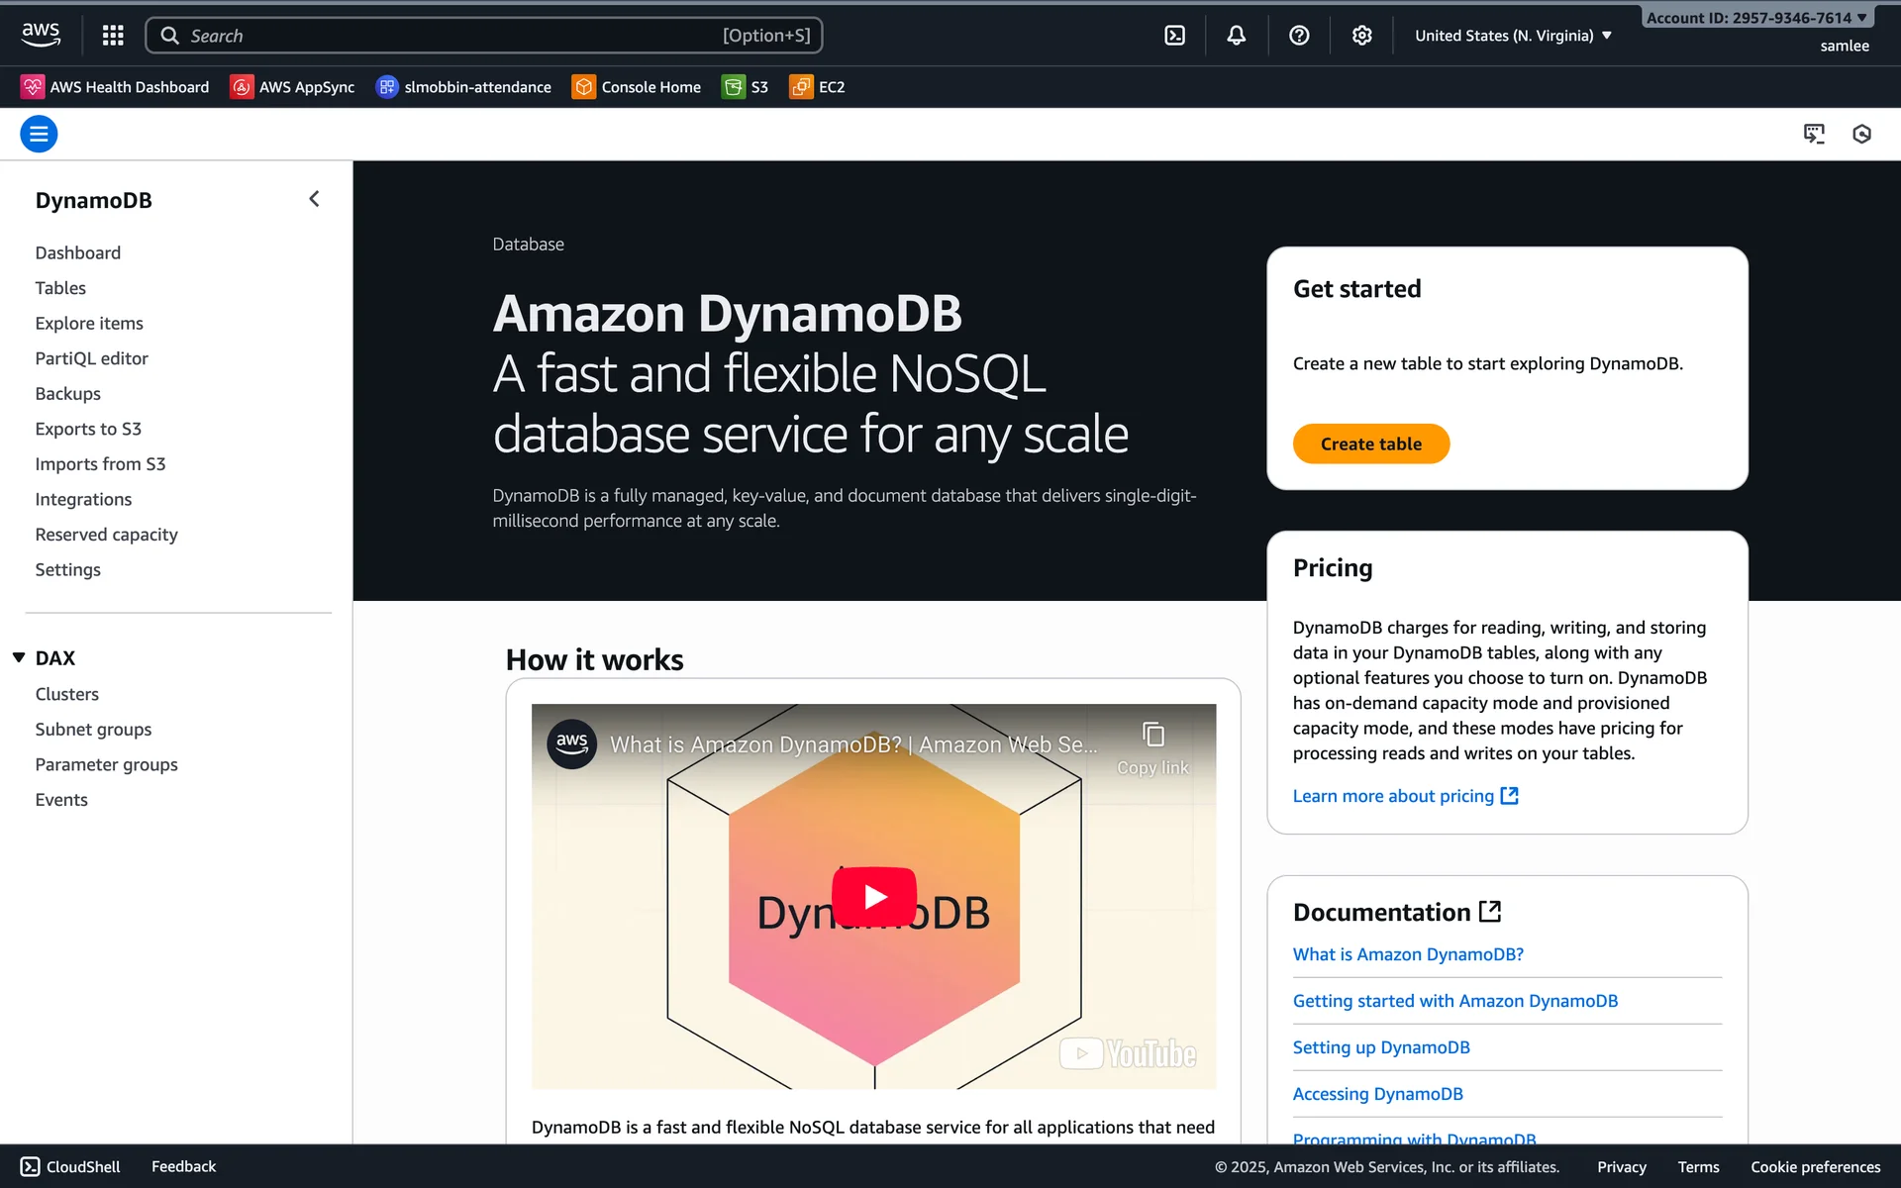Open the Getting started with Amazon DynamoDB link
The image size is (1901, 1188).
[x=1454, y=1001]
